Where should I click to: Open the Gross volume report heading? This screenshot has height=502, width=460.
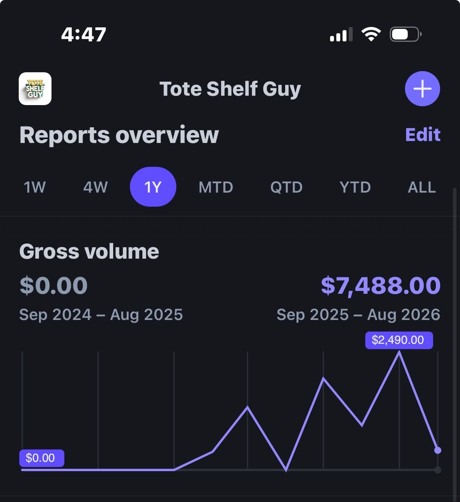[x=89, y=251]
